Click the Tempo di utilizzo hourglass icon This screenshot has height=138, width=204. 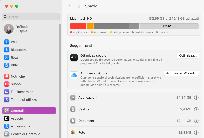click(x=7, y=99)
